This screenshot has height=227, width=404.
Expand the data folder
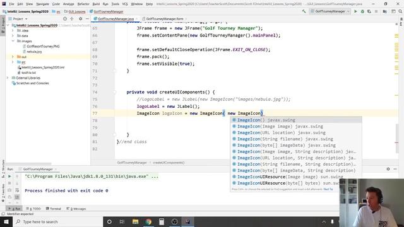coord(13,36)
